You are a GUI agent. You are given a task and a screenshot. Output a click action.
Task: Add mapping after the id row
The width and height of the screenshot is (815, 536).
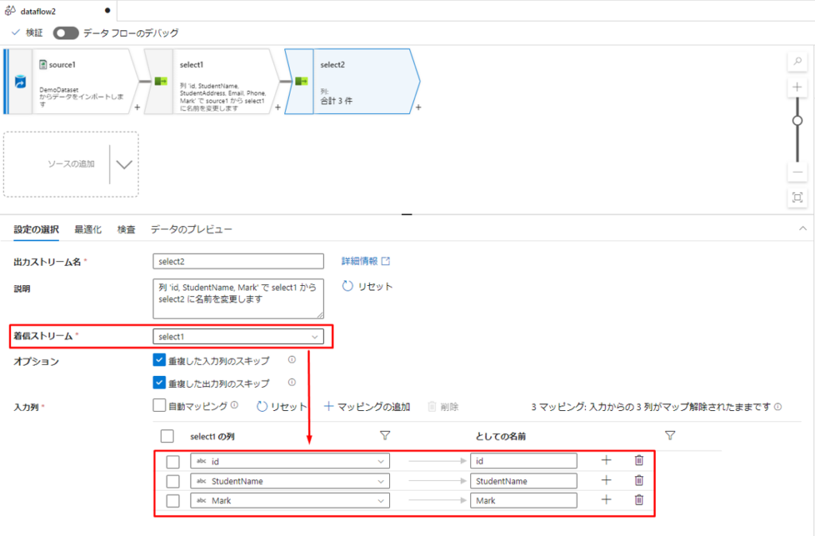pyautogui.click(x=606, y=460)
